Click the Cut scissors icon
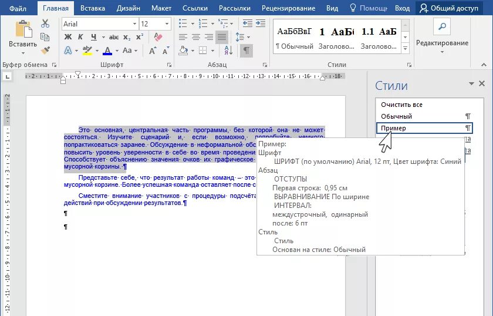The image size is (493, 316). (x=45, y=23)
